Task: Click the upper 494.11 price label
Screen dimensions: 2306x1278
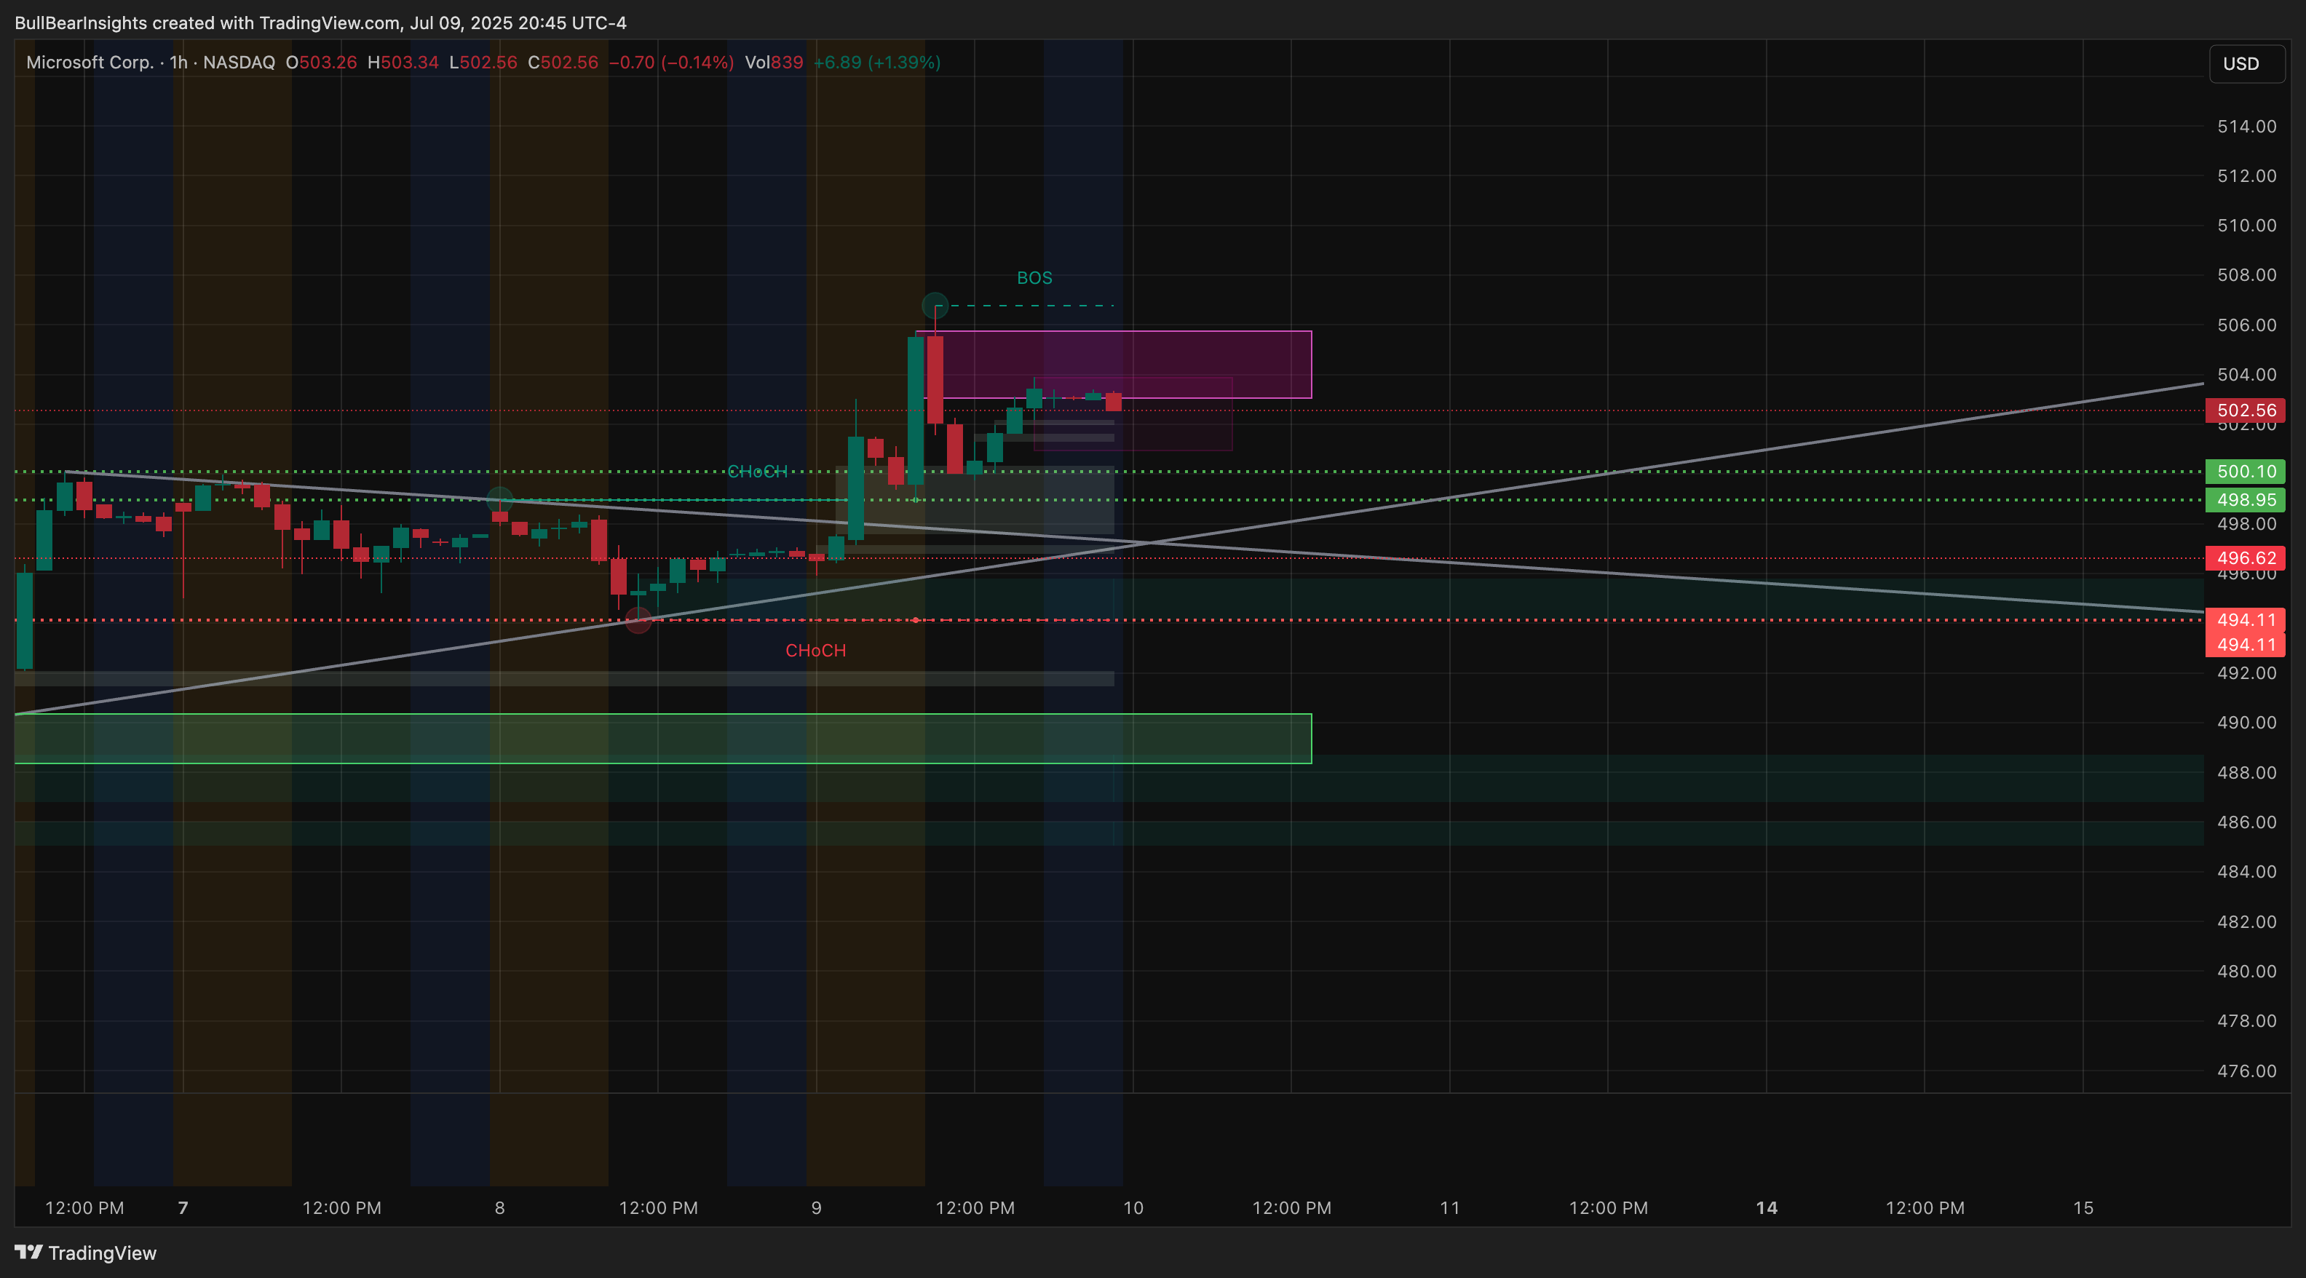Action: pos(2244,620)
